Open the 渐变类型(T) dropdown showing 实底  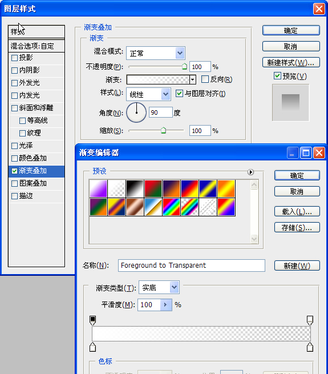pyautogui.click(x=159, y=287)
